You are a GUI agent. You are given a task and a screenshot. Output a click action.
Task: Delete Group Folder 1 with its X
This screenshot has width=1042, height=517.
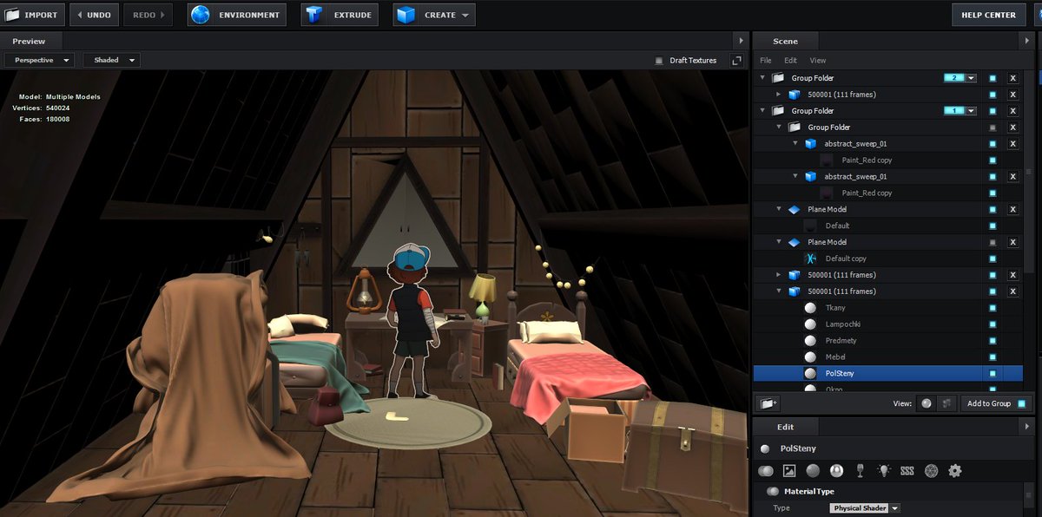click(x=1012, y=111)
